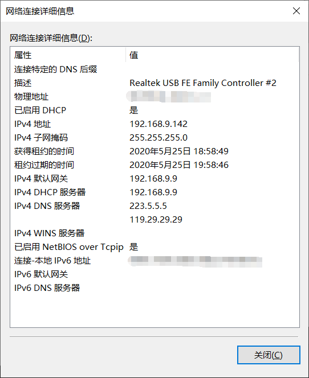Select the IPv6 默认网关 row
This screenshot has width=309, height=378.
(154, 274)
